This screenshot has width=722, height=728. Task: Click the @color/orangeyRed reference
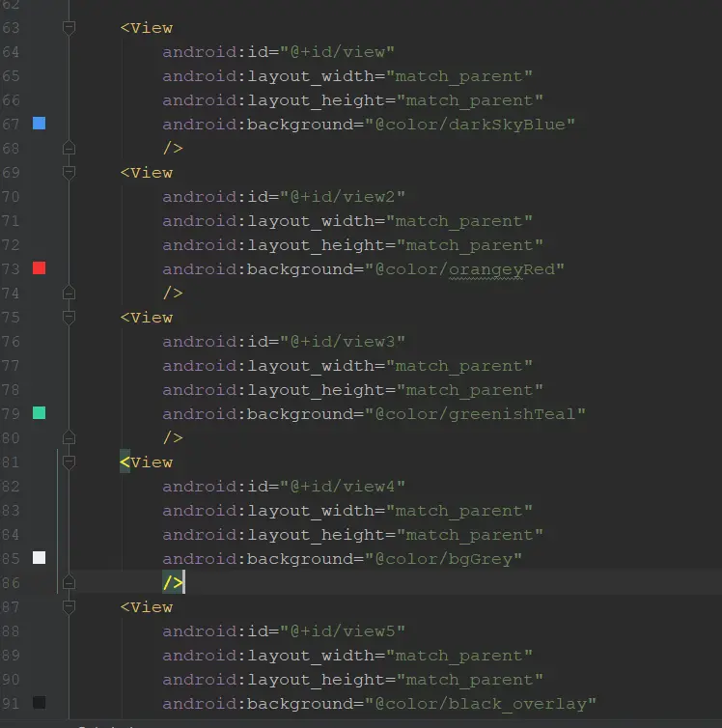[464, 269]
